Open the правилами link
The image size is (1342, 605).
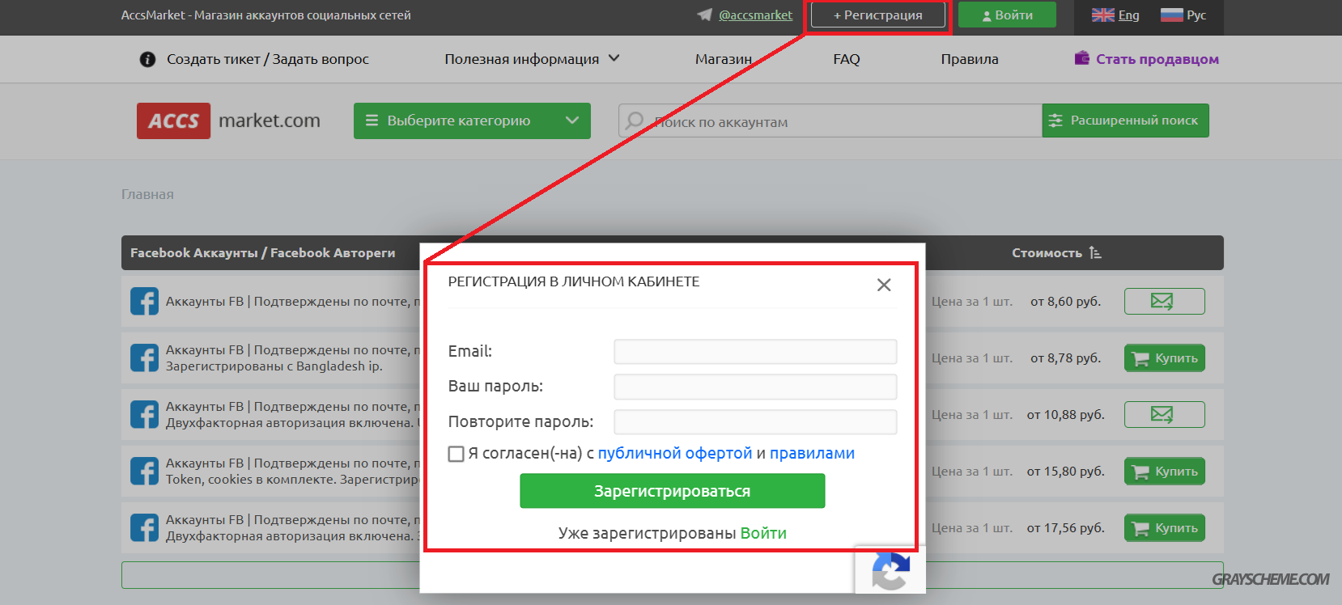[812, 454]
